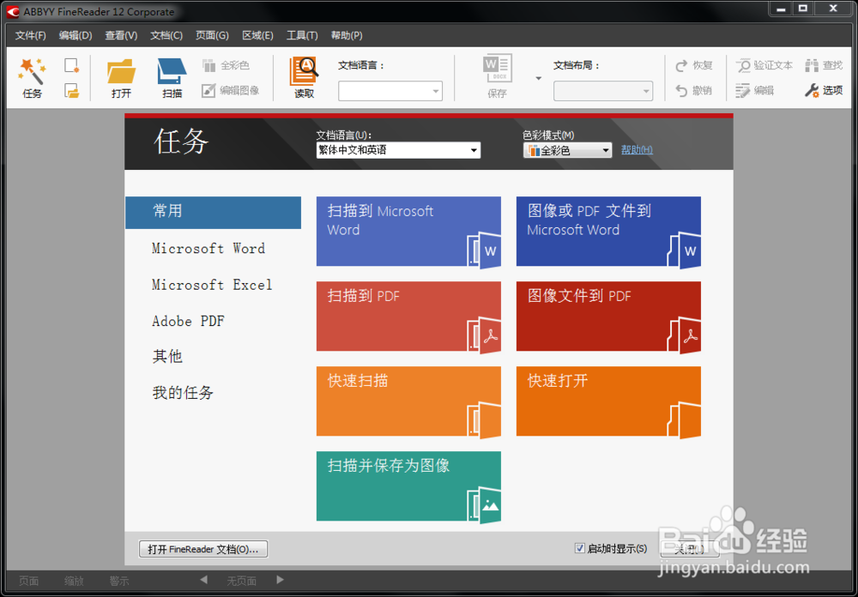This screenshot has width=858, height=597.
Task: Click the new document icon beside Task
Action: point(72,66)
